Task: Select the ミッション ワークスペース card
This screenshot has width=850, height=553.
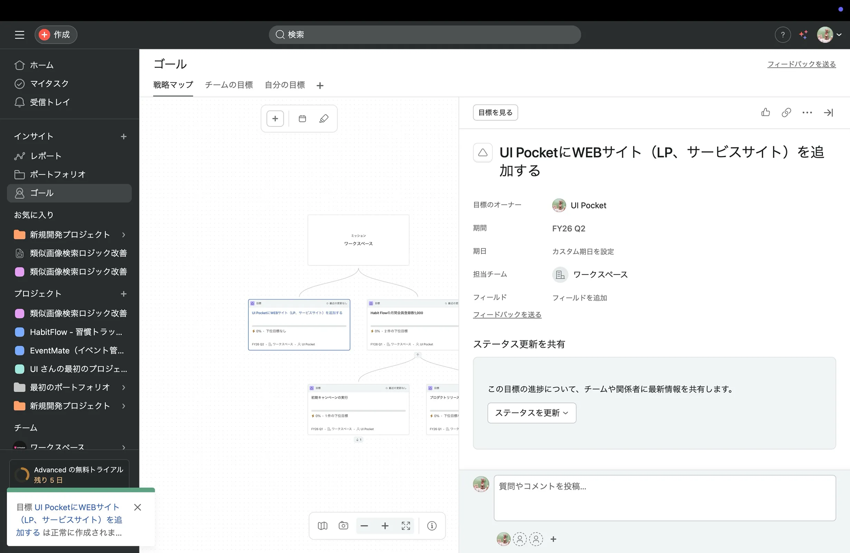Action: tap(358, 240)
